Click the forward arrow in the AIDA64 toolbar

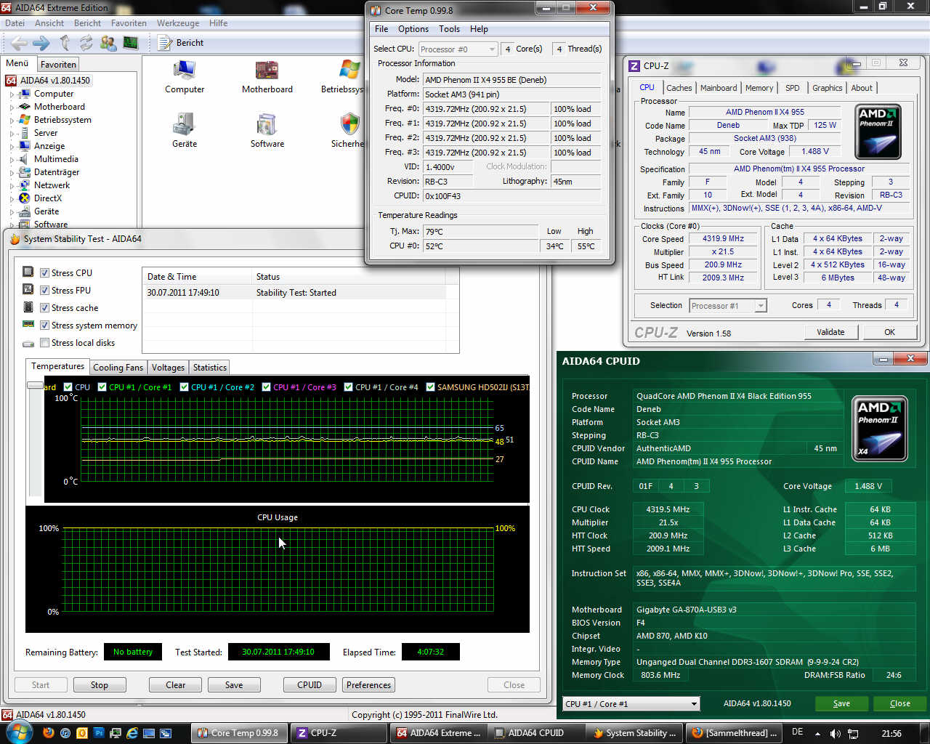[41, 43]
